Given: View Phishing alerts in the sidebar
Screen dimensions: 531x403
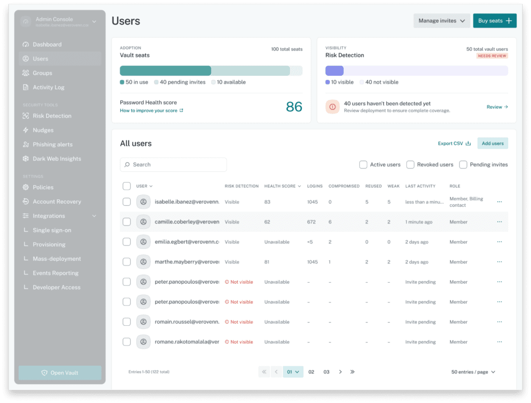Looking at the screenshot, I should (x=51, y=144).
